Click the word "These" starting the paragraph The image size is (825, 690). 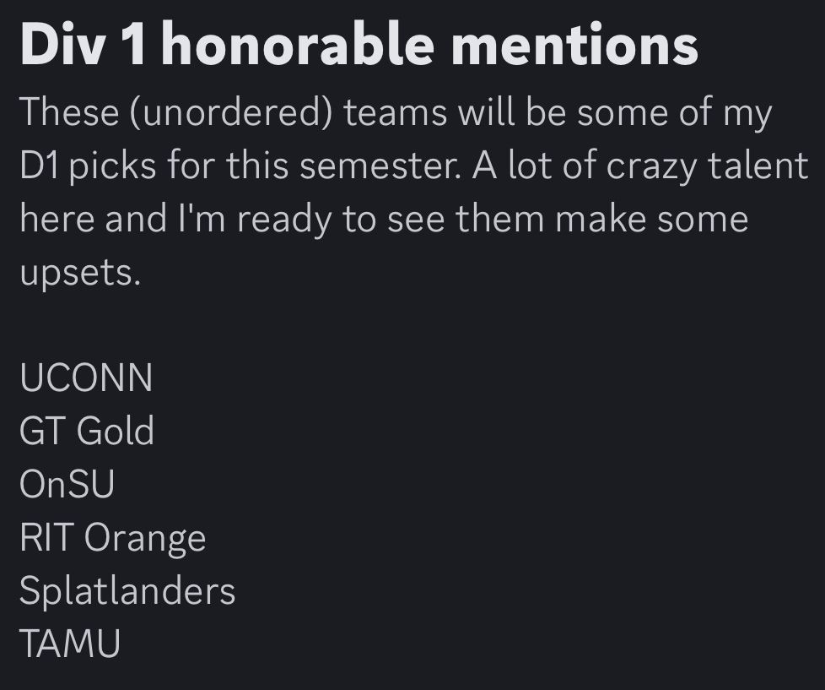[x=69, y=112]
